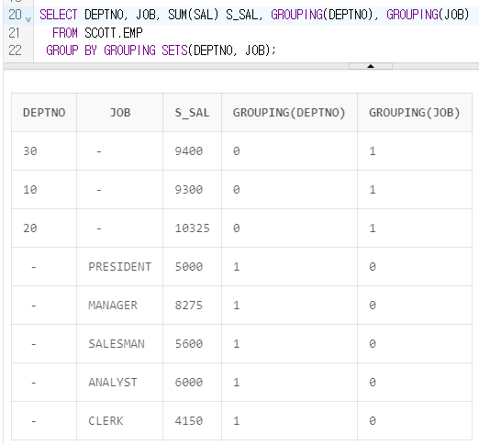The width and height of the screenshot is (479, 445).
Task: Click the null JOB cell in DEPTNO 10 row
Action: tap(120, 190)
